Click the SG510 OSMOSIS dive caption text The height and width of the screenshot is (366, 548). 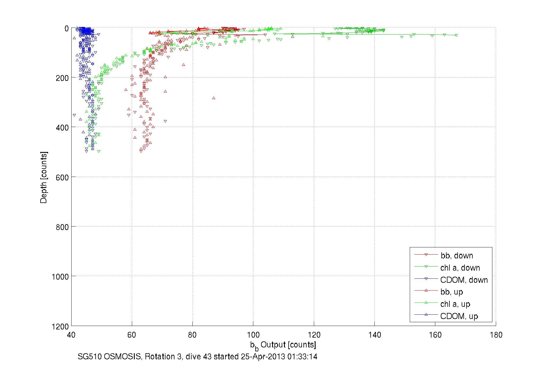coord(197,356)
